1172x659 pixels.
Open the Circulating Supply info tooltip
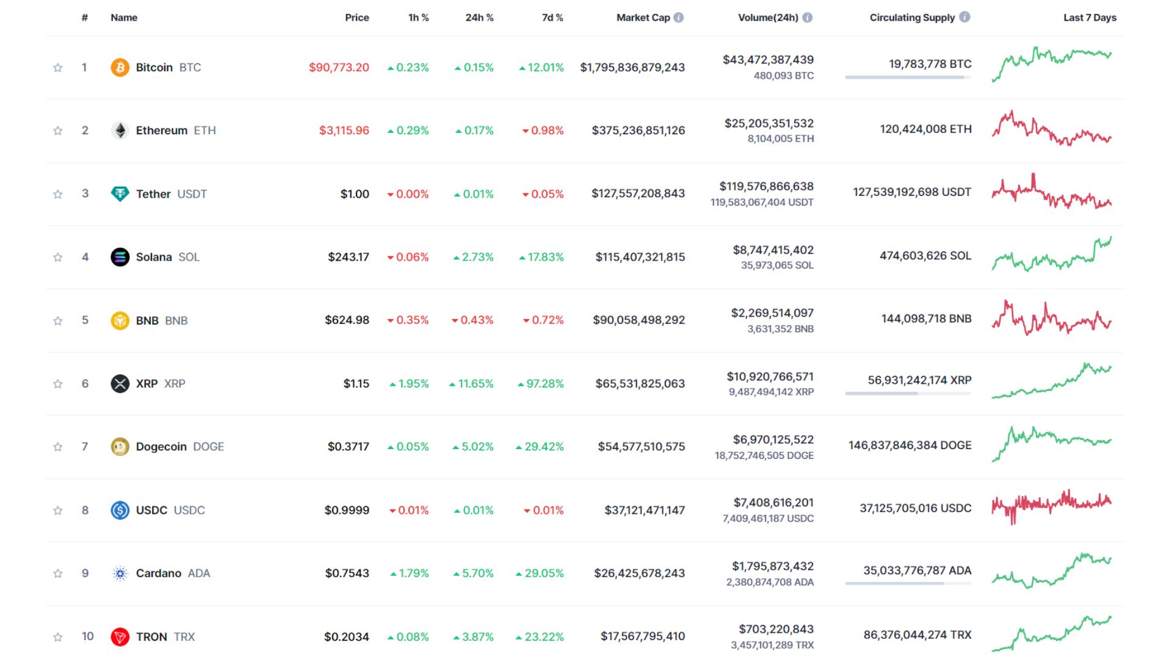(x=964, y=18)
